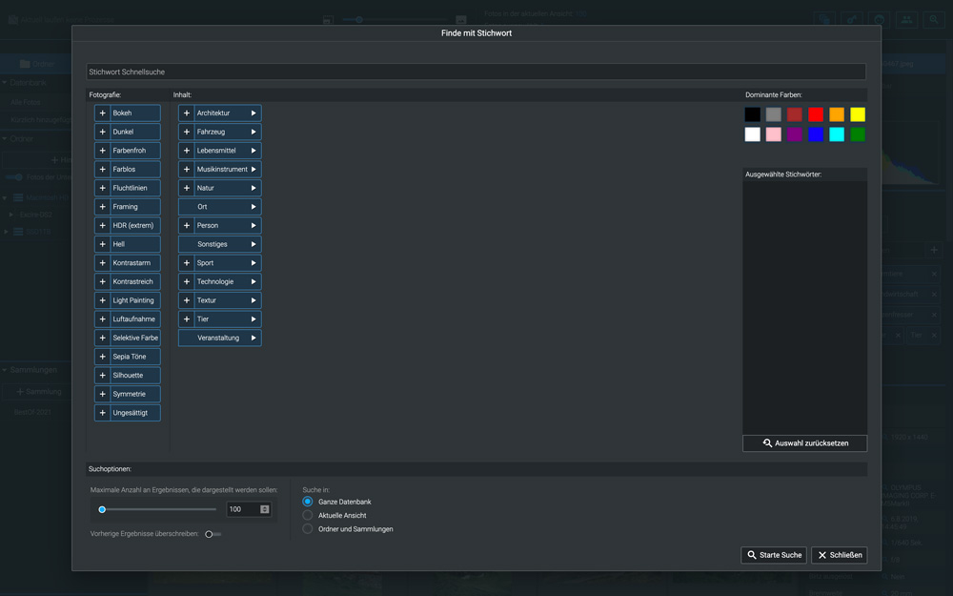Select the Aktuelle Ansicht radio option
953x596 pixels.
click(x=308, y=515)
